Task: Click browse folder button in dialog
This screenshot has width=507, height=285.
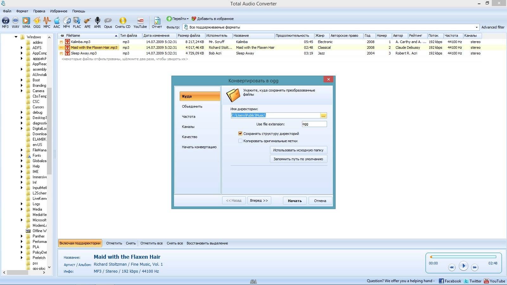Action: pyautogui.click(x=324, y=116)
